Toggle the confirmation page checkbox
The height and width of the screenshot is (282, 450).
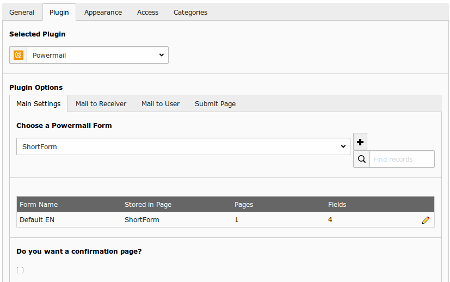pyautogui.click(x=20, y=270)
